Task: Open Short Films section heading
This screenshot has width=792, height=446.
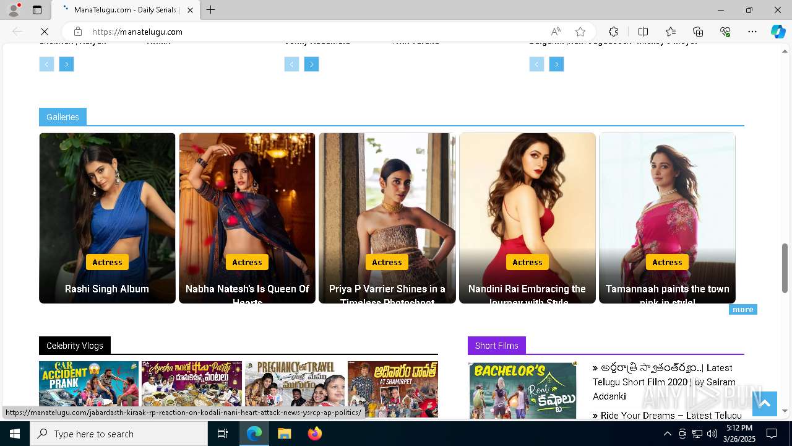Action: 497,346
